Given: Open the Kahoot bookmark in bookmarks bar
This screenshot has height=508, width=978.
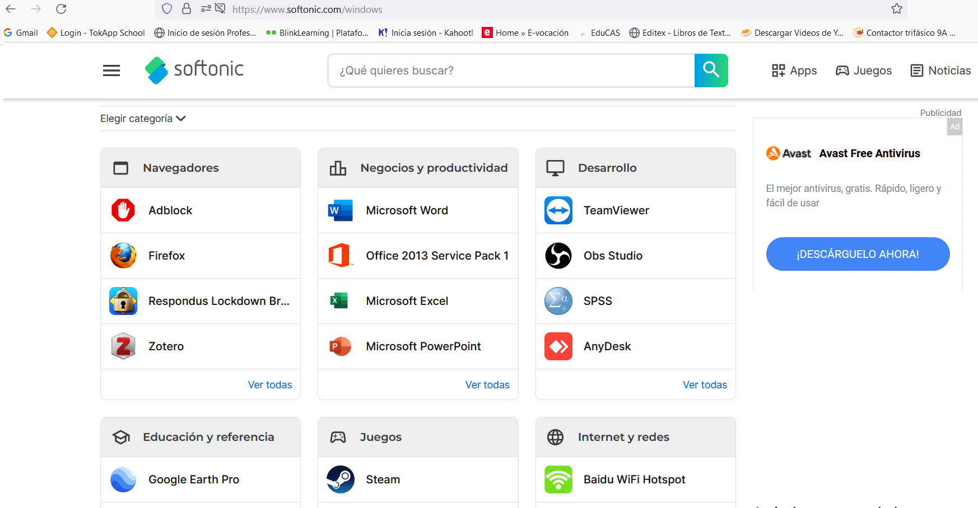Looking at the screenshot, I should pyautogui.click(x=426, y=33).
